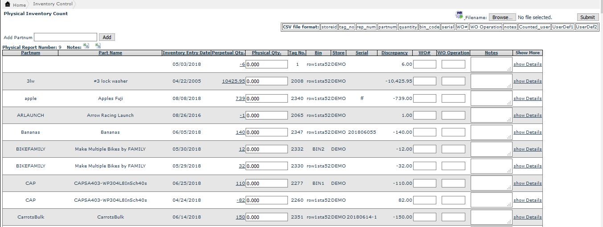Click Physical Qty field for Bananas row

coord(267,132)
